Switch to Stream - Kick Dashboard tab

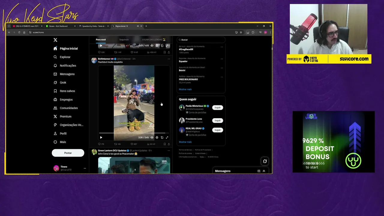click(60, 26)
